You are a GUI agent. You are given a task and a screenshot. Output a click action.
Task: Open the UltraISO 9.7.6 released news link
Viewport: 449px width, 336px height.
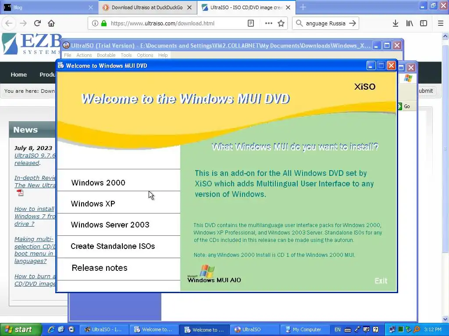tap(35, 159)
